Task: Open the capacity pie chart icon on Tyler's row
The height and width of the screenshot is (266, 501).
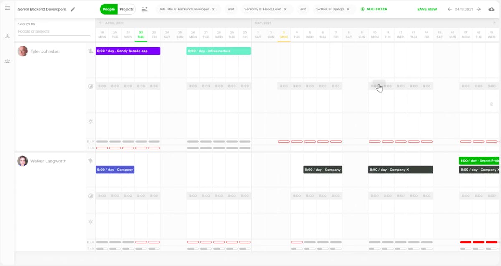Action: click(x=90, y=86)
